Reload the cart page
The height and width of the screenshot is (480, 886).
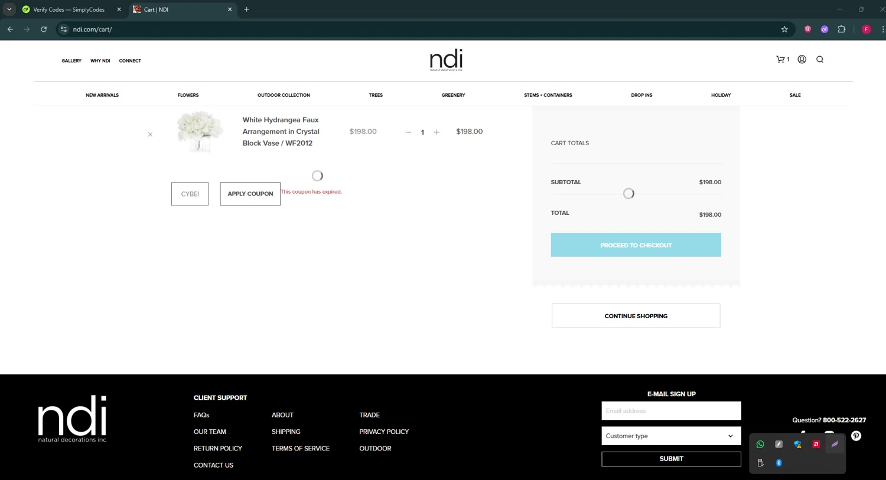(44, 29)
